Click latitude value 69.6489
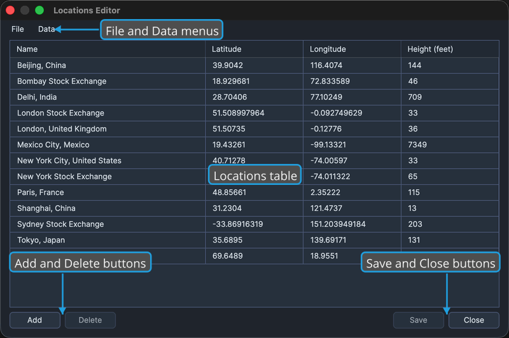This screenshot has width=509, height=338. pyautogui.click(x=228, y=256)
